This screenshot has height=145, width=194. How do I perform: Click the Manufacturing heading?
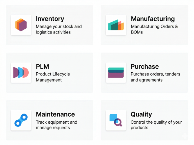click(x=153, y=19)
